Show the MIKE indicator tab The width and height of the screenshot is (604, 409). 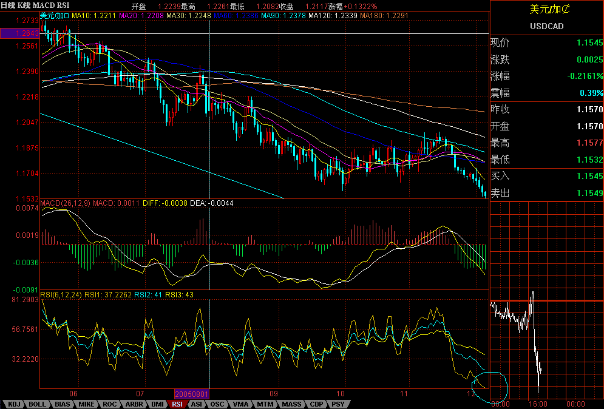point(86,404)
